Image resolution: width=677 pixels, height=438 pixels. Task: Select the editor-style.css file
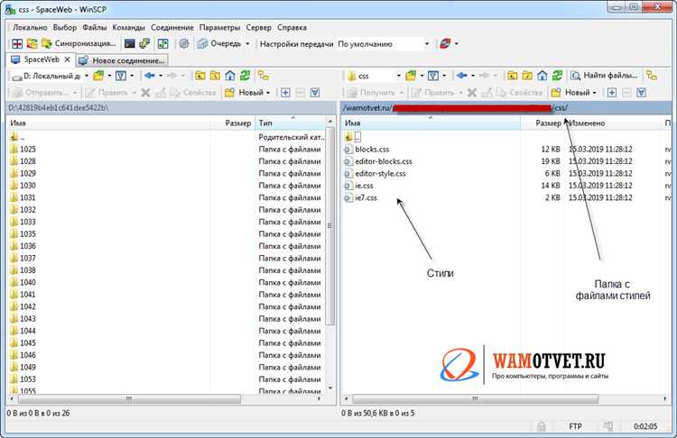[380, 173]
